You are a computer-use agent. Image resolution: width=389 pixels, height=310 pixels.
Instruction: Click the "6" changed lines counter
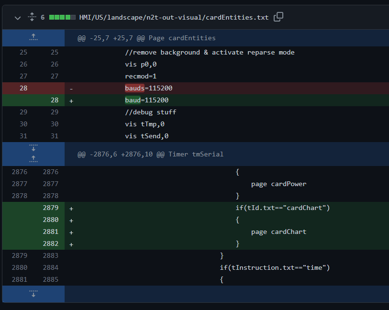coord(42,17)
